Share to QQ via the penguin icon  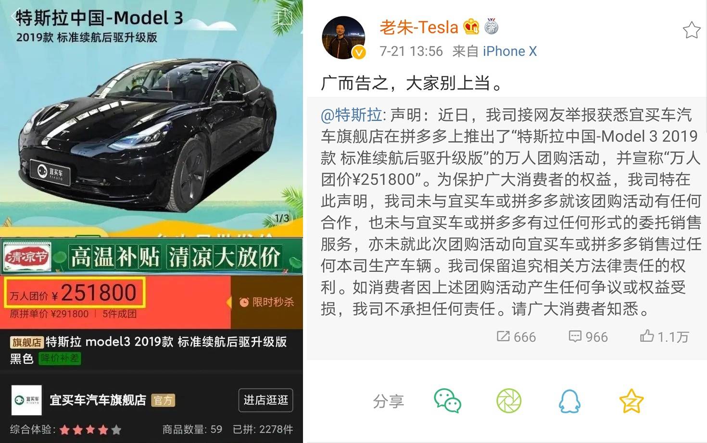569,401
